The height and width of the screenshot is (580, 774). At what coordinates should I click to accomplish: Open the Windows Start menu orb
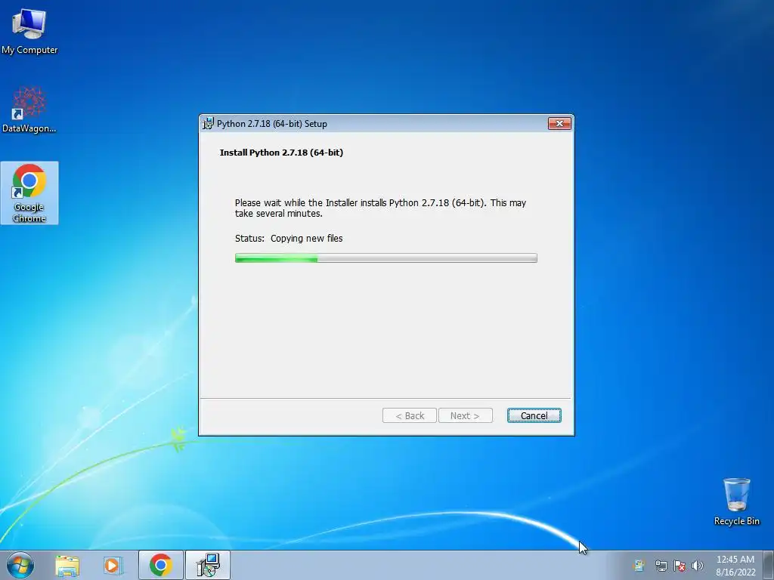tap(20, 565)
